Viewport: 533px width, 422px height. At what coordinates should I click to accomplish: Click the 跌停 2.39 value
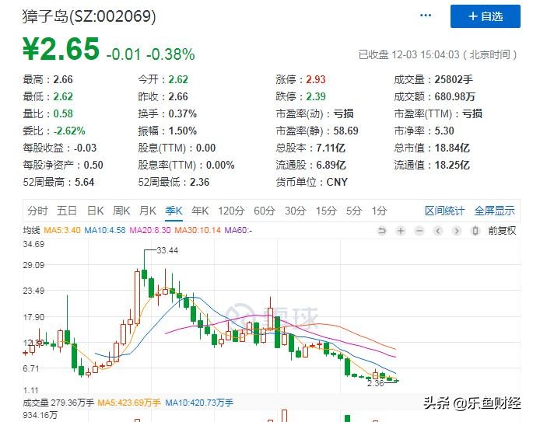[316, 97]
